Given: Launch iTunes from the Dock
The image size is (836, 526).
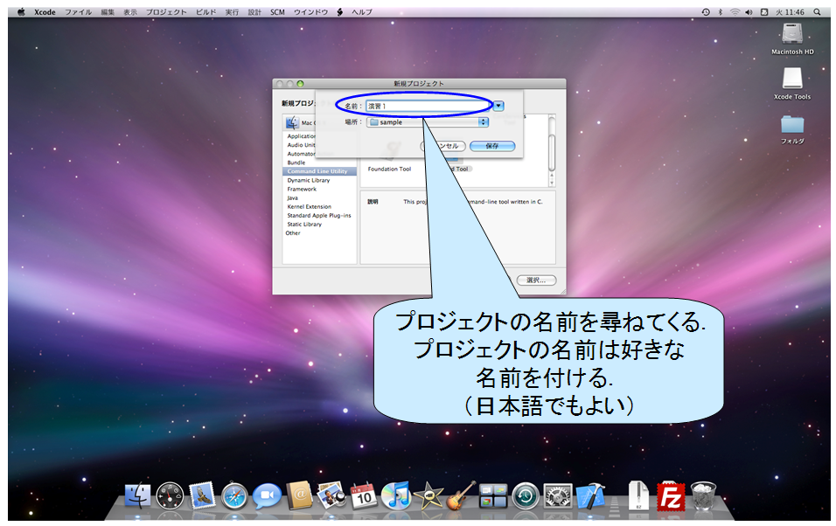Looking at the screenshot, I should point(395,495).
